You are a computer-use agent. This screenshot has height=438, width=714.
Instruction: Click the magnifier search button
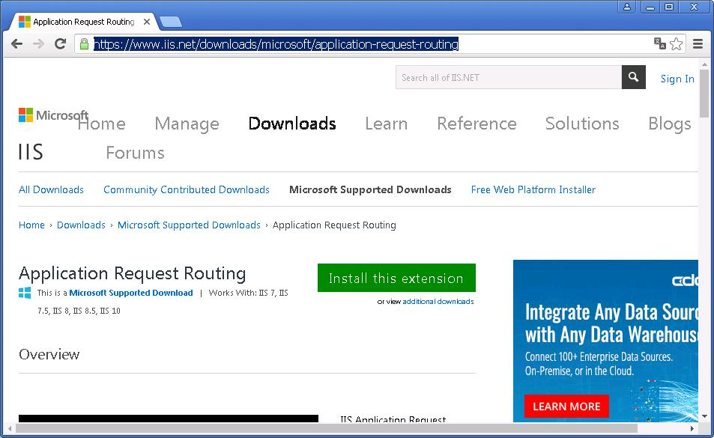point(633,77)
